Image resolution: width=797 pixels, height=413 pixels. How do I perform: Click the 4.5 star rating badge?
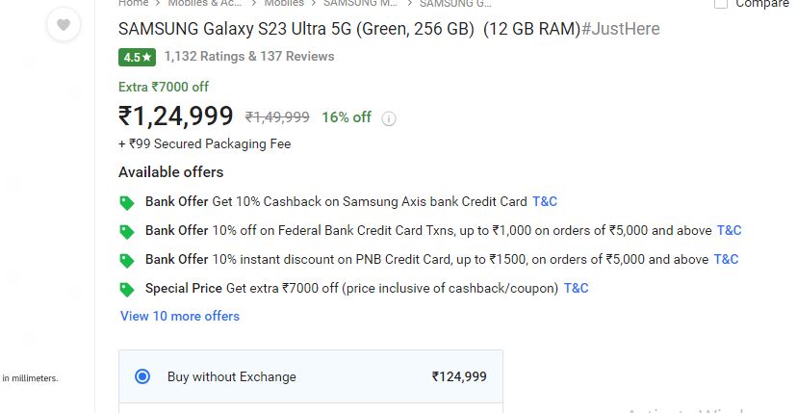[138, 57]
